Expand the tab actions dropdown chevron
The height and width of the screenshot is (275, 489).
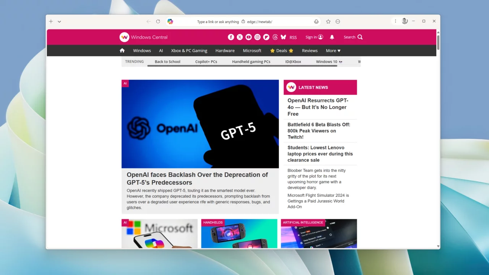pyautogui.click(x=59, y=22)
